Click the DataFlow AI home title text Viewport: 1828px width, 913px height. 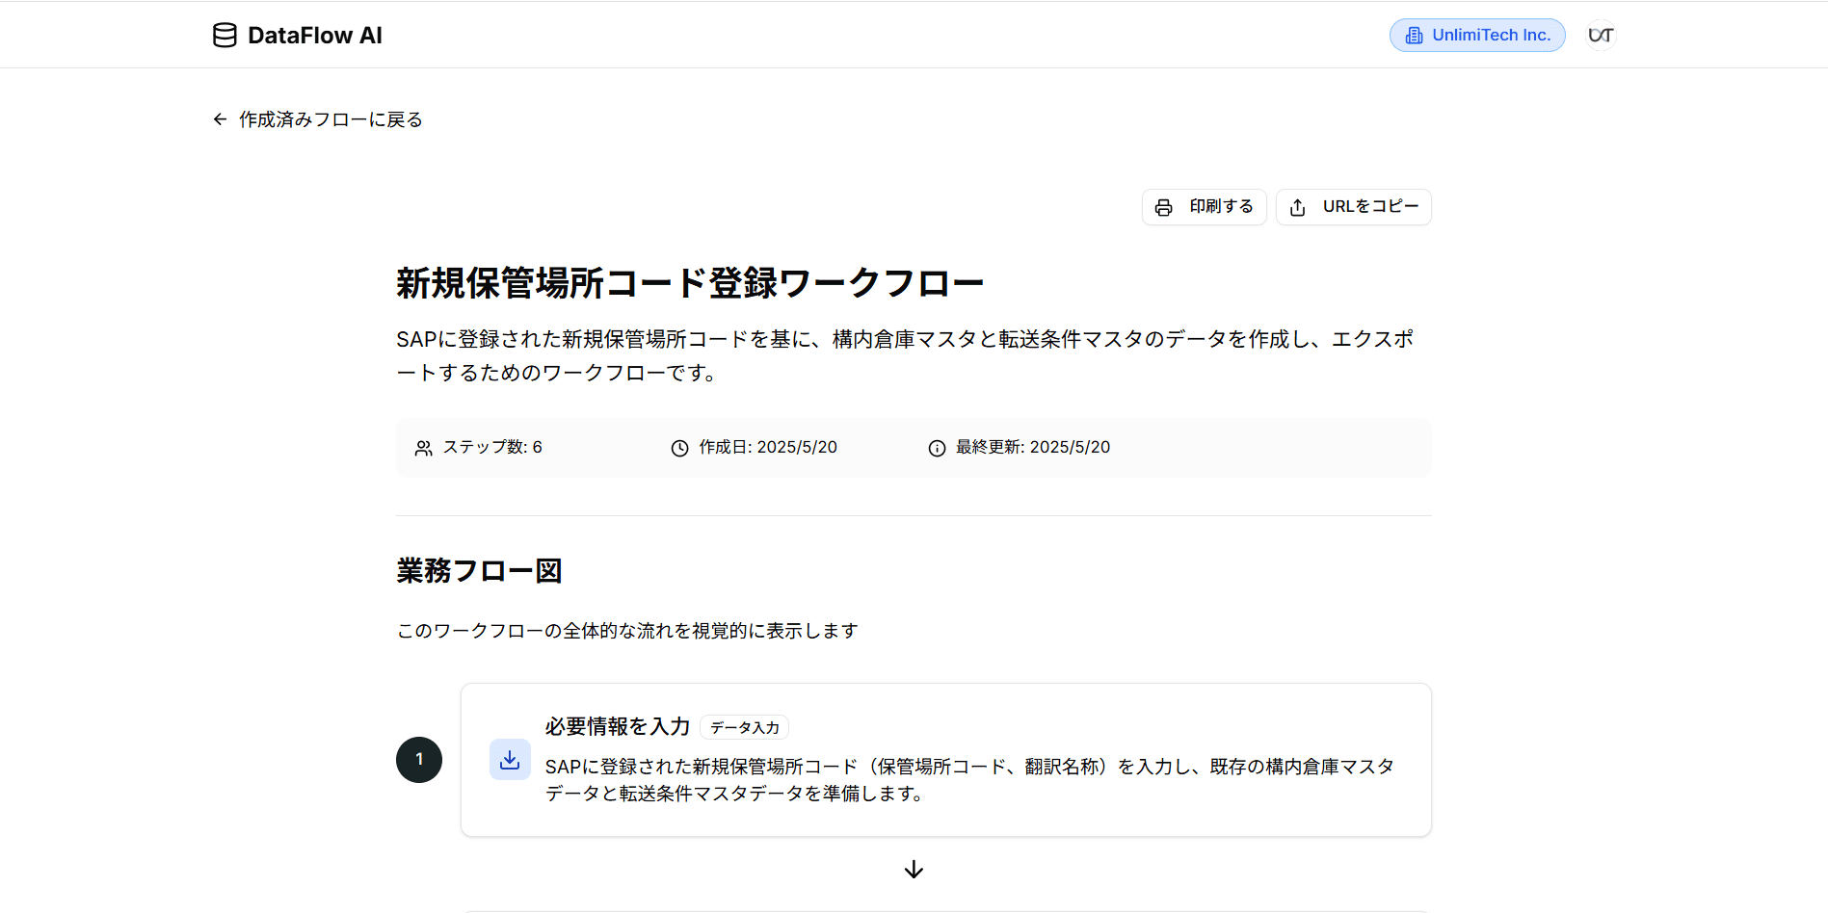pos(315,35)
